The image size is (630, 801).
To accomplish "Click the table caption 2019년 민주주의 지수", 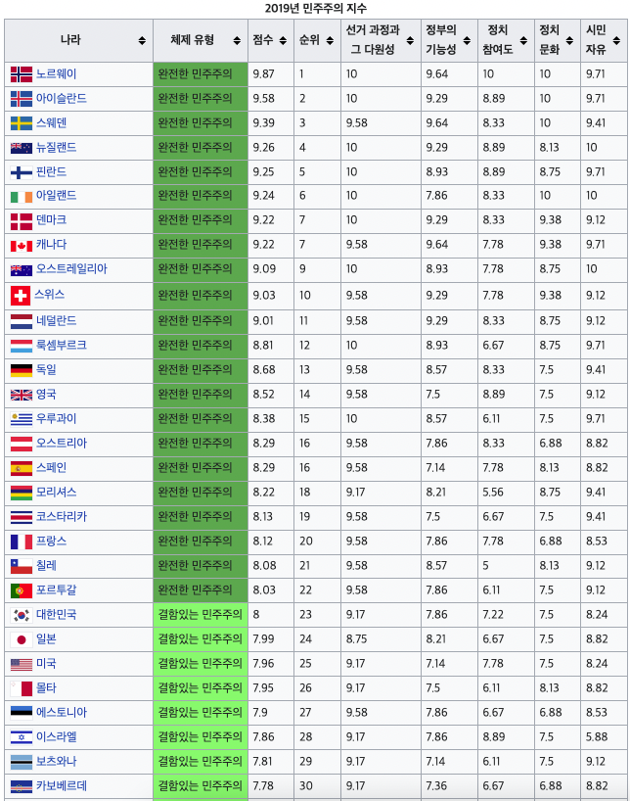I will click(x=316, y=8).
